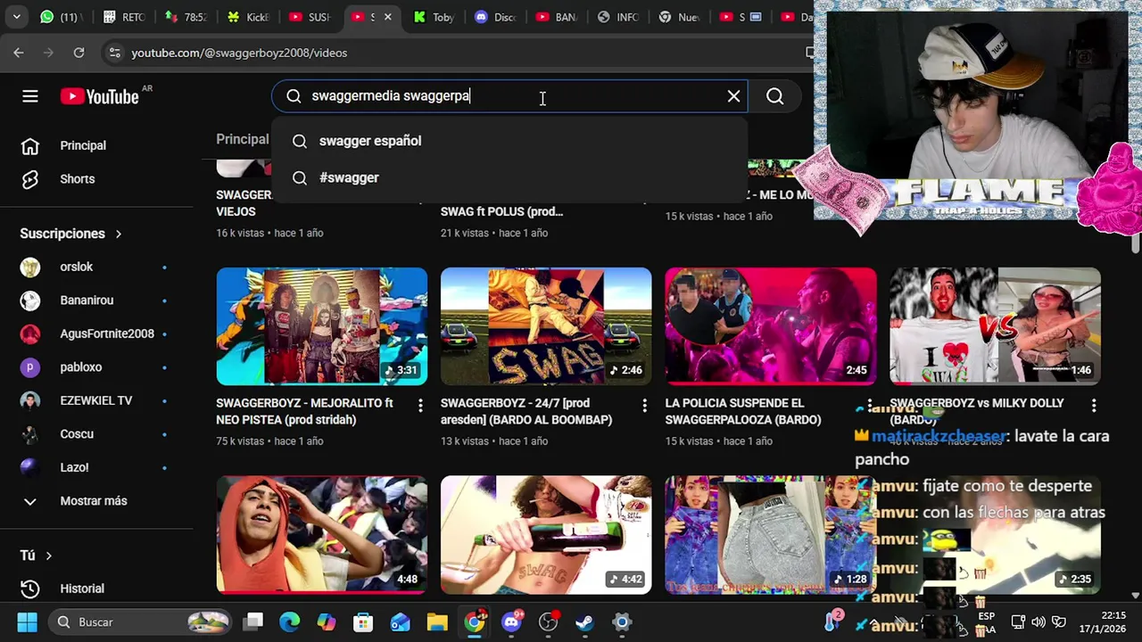Reload the current page
This screenshot has height=642, width=1142.
coord(79,53)
